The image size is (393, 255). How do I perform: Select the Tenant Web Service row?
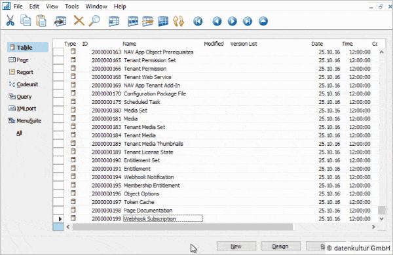pos(215,77)
